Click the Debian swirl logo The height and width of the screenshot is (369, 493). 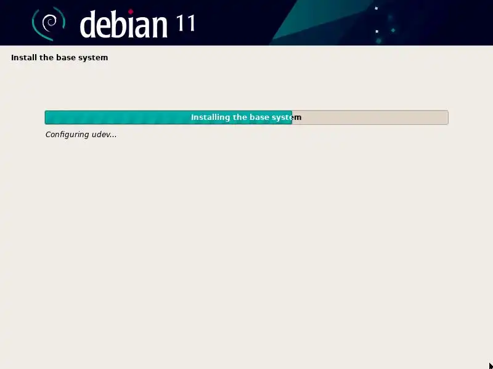(x=49, y=25)
